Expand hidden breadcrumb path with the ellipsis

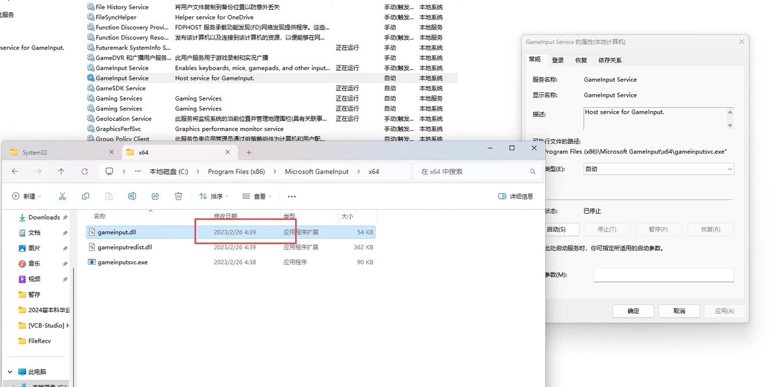click(x=138, y=171)
